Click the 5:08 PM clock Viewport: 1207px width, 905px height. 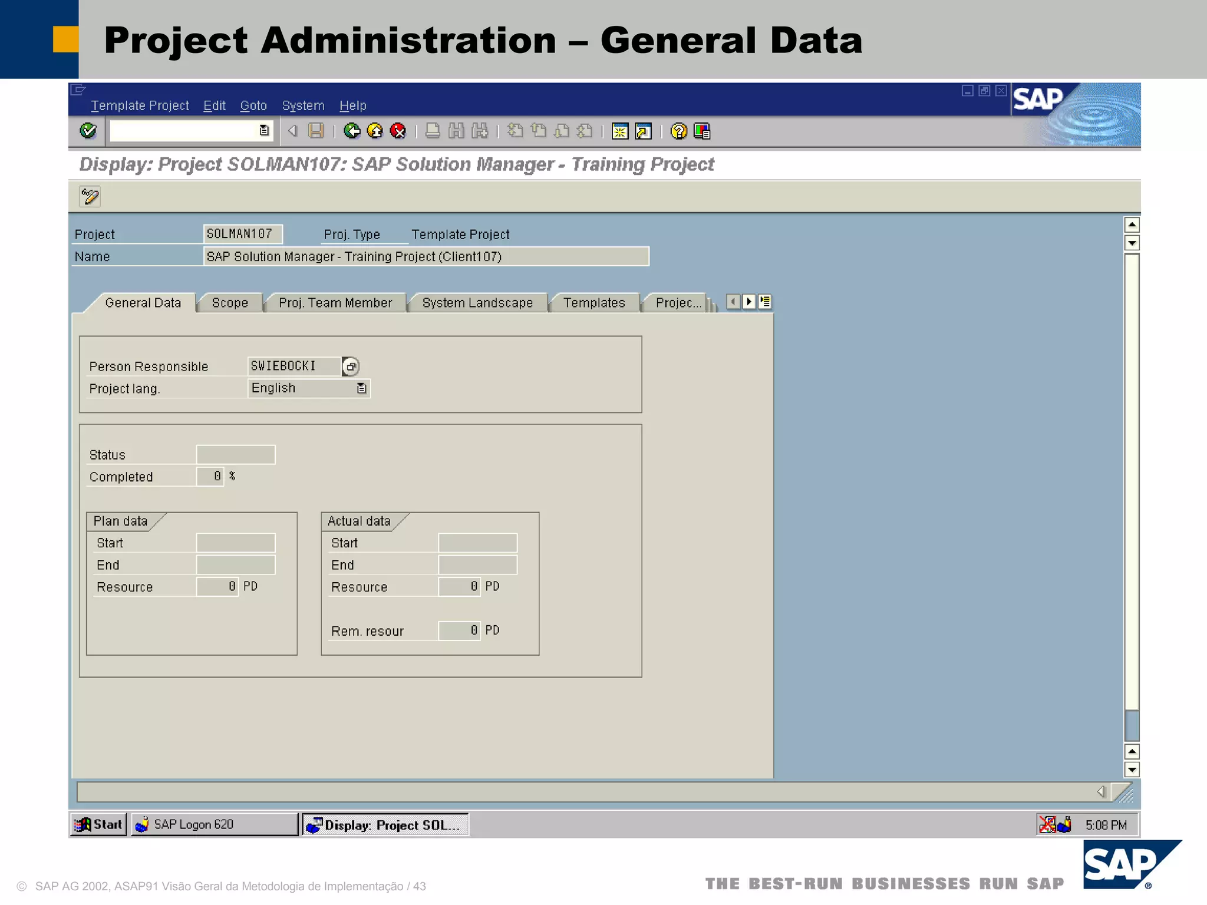tap(1106, 825)
